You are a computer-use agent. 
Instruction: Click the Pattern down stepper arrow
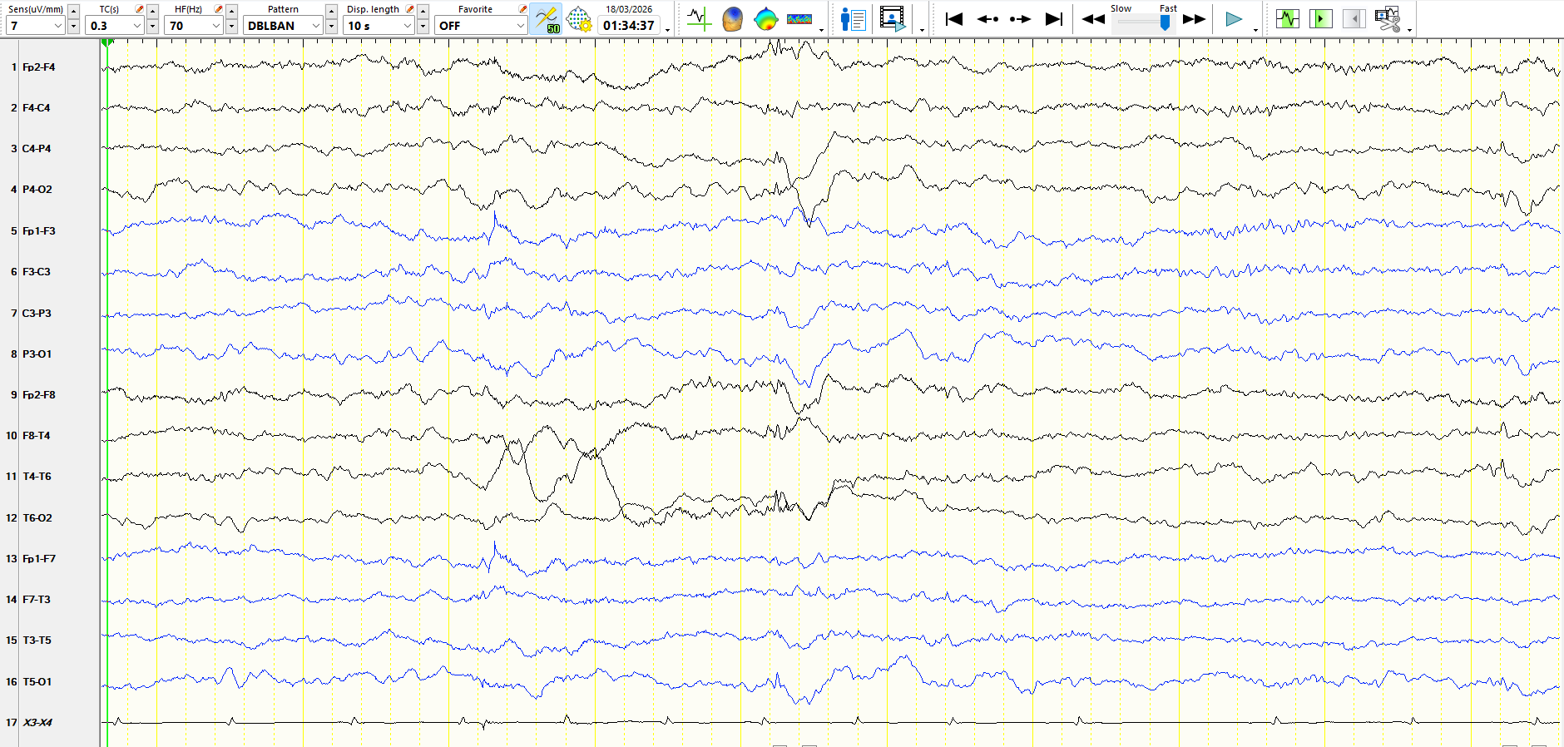click(331, 27)
